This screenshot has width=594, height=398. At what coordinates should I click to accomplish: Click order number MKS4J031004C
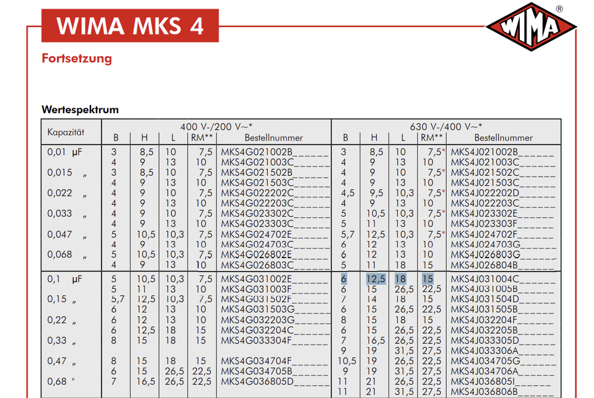(486, 279)
